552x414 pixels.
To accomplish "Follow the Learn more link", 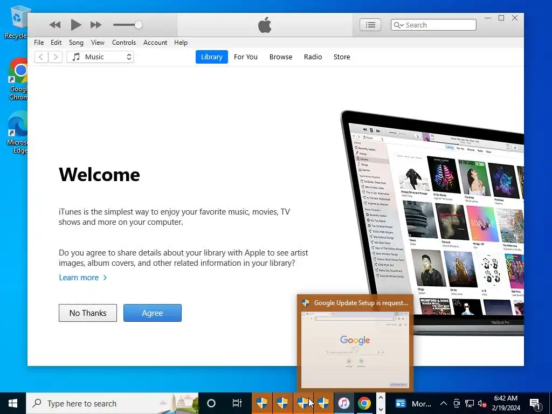I will click(82, 278).
